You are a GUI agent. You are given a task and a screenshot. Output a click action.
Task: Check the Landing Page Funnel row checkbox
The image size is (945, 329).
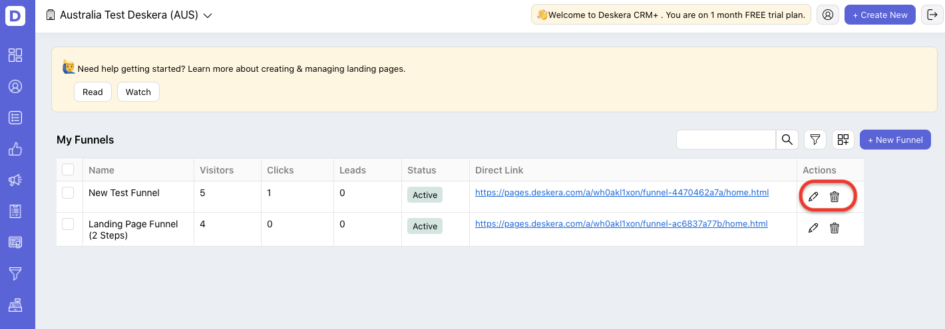(68, 224)
